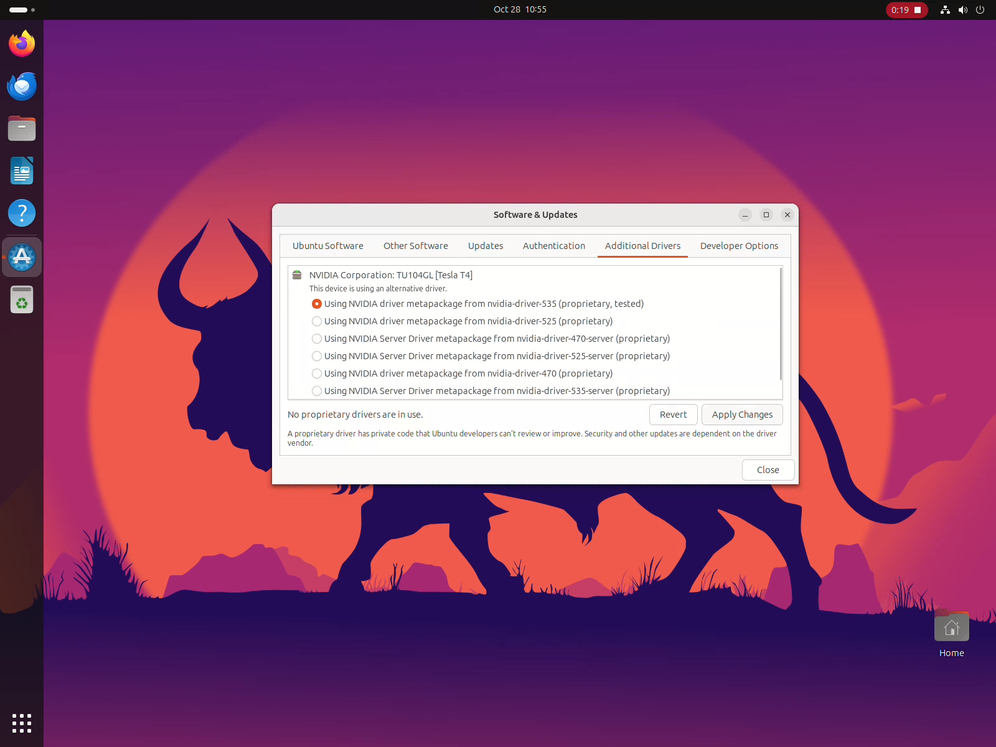Switch to the Ubuntu Software tab

(328, 246)
